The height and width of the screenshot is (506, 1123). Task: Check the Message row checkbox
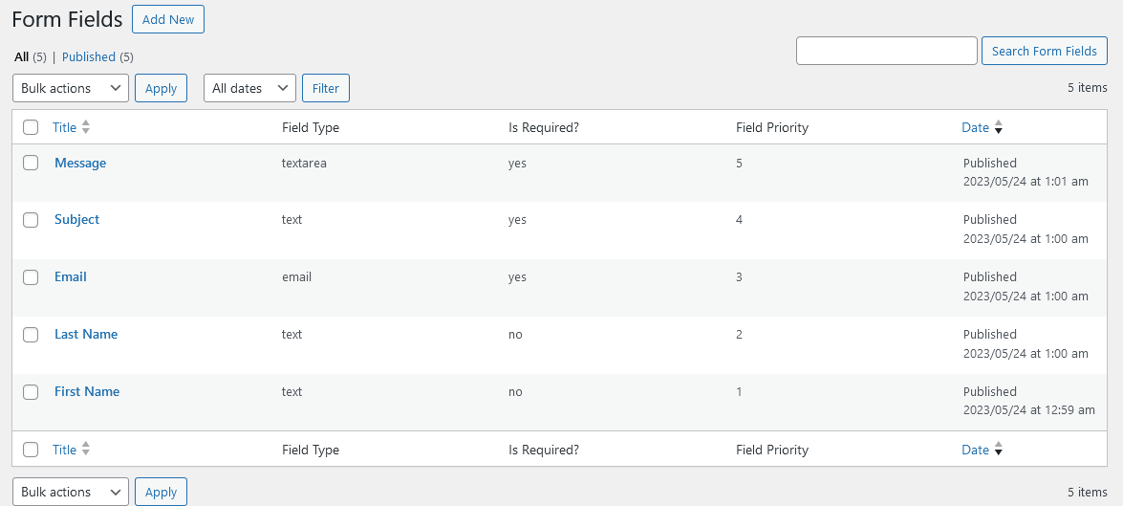[x=31, y=163]
